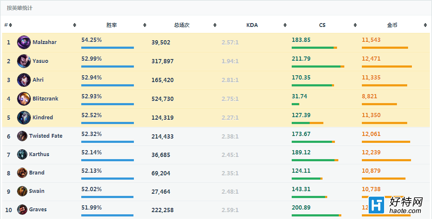Click the Swain champion portrait icon

click(x=22, y=191)
